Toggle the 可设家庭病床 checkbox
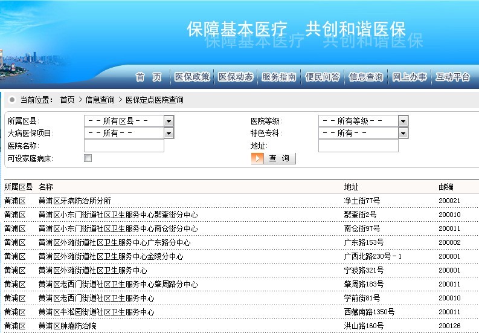The height and width of the screenshot is (333, 479). click(x=88, y=158)
